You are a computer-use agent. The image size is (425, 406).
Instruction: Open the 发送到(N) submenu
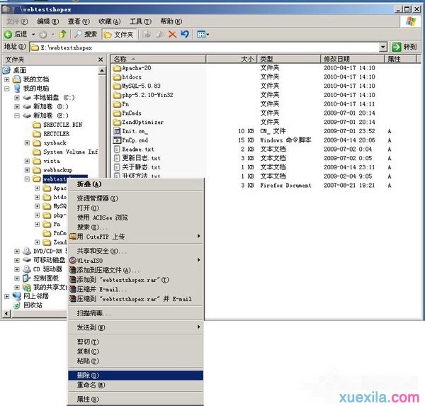pyautogui.click(x=135, y=327)
